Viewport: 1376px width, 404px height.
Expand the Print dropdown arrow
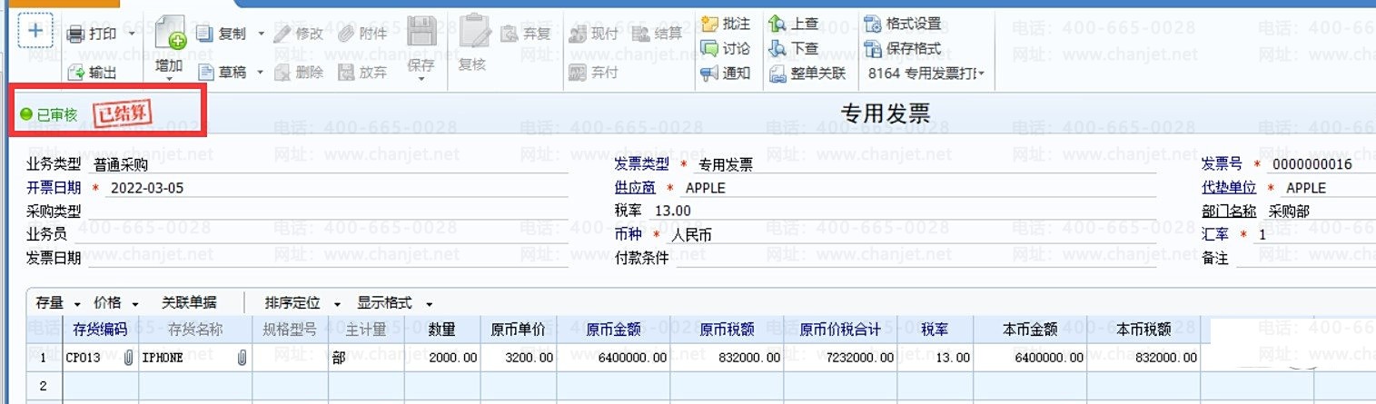point(133,34)
